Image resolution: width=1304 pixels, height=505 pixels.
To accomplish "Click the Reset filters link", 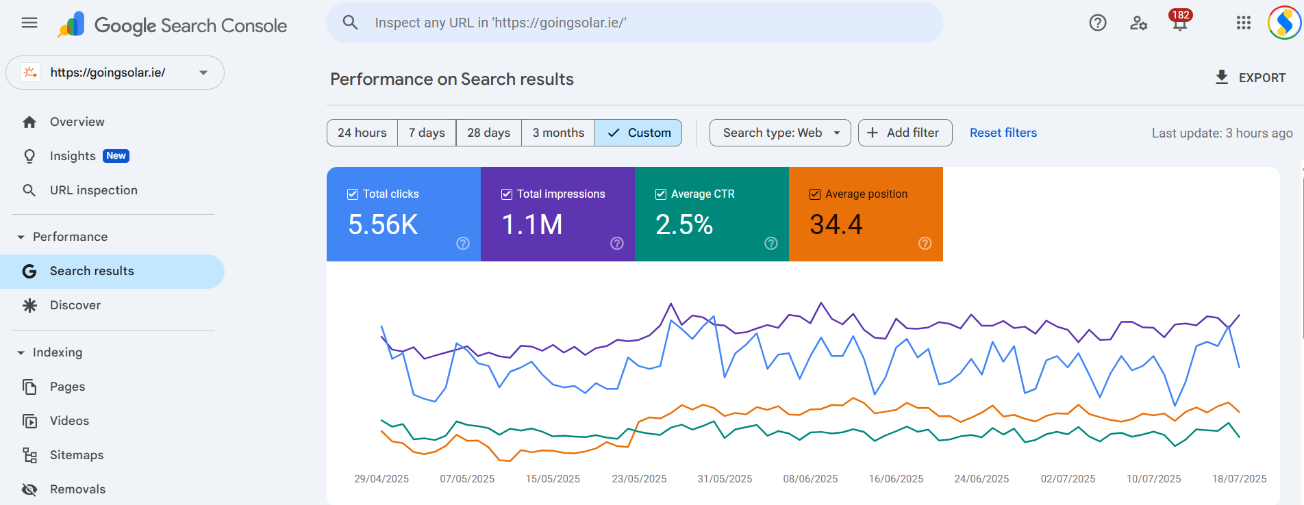I will coord(1003,133).
